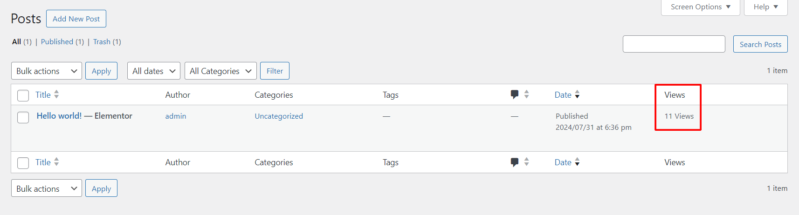Image resolution: width=799 pixels, height=215 pixels.
Task: Open the Hello world! post link
Action: [x=59, y=115]
